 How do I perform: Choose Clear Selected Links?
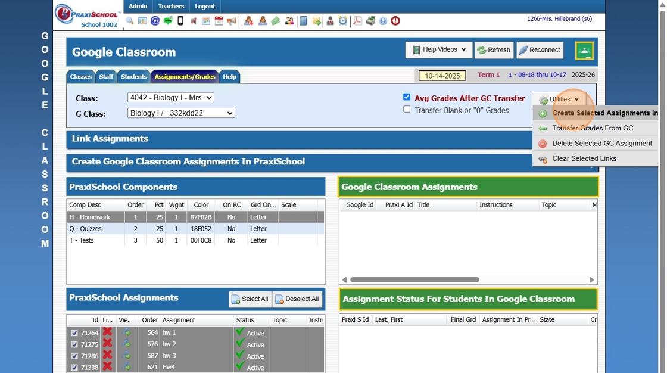click(x=596, y=159)
